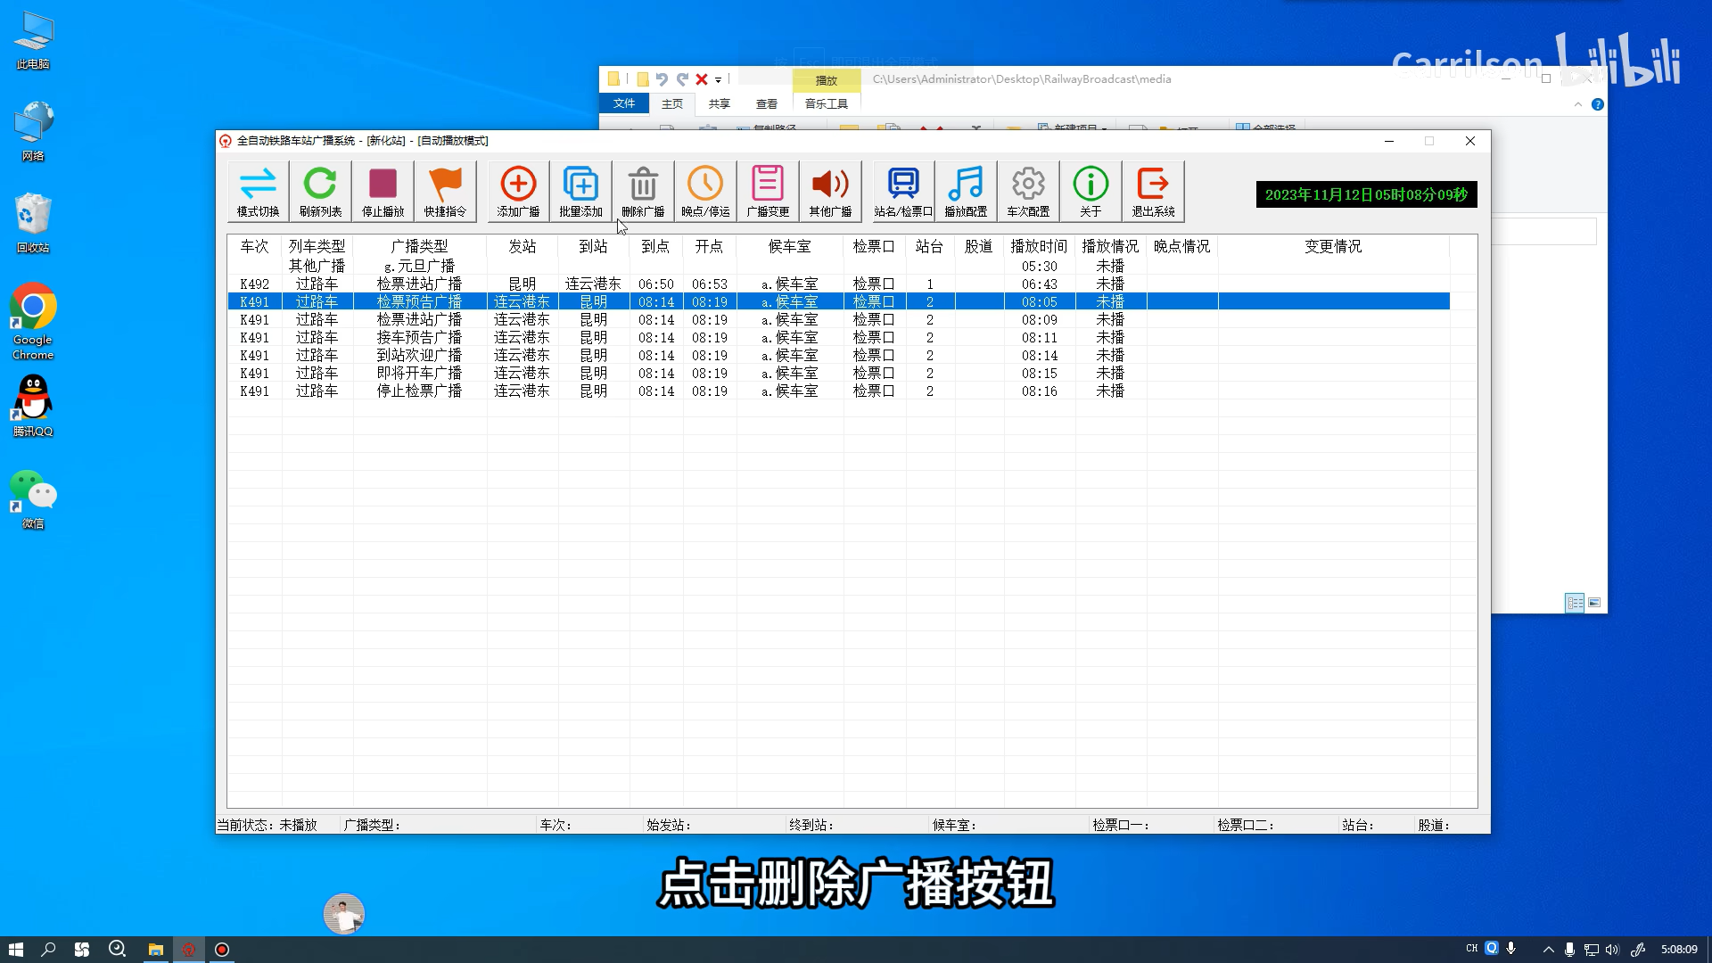This screenshot has height=963, width=1712.
Task: Show hidden system tray icons chevron
Action: coord(1548,950)
